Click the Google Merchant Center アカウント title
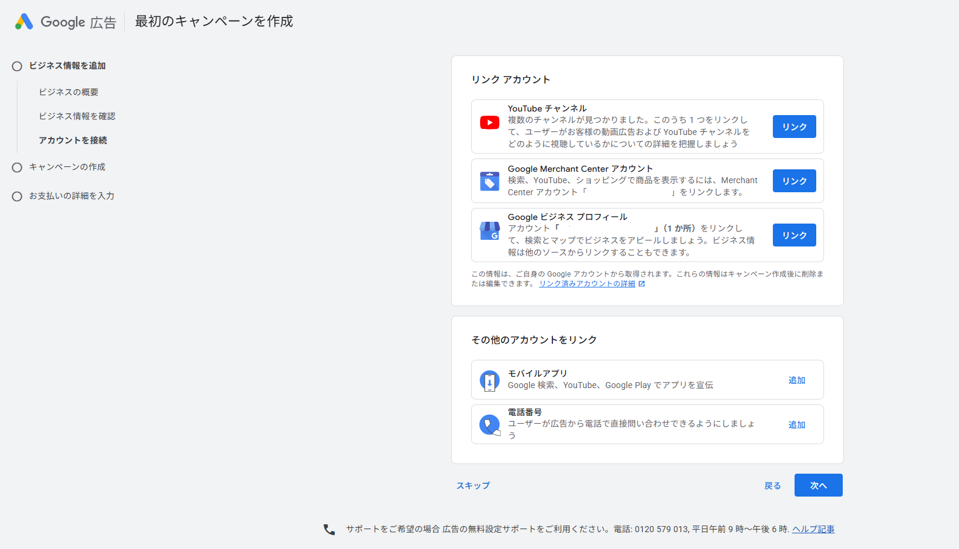Screen dimensions: 959x549 (x=580, y=169)
